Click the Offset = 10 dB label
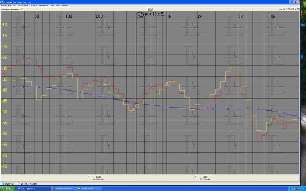 pyautogui.click(x=150, y=14)
